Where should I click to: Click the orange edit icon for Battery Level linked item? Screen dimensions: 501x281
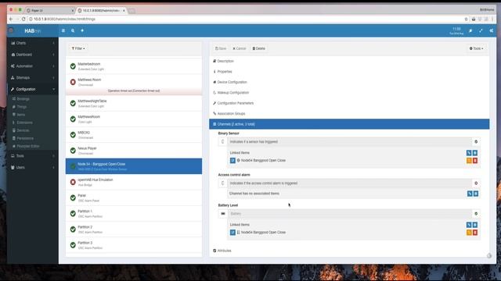pos(469,233)
